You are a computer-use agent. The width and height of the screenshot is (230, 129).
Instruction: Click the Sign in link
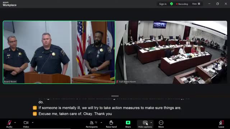163,4
